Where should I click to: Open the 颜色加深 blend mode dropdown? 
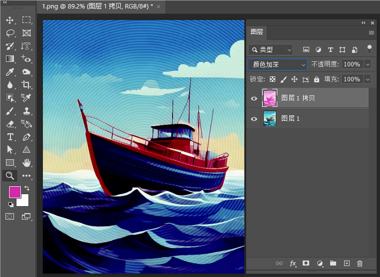277,64
